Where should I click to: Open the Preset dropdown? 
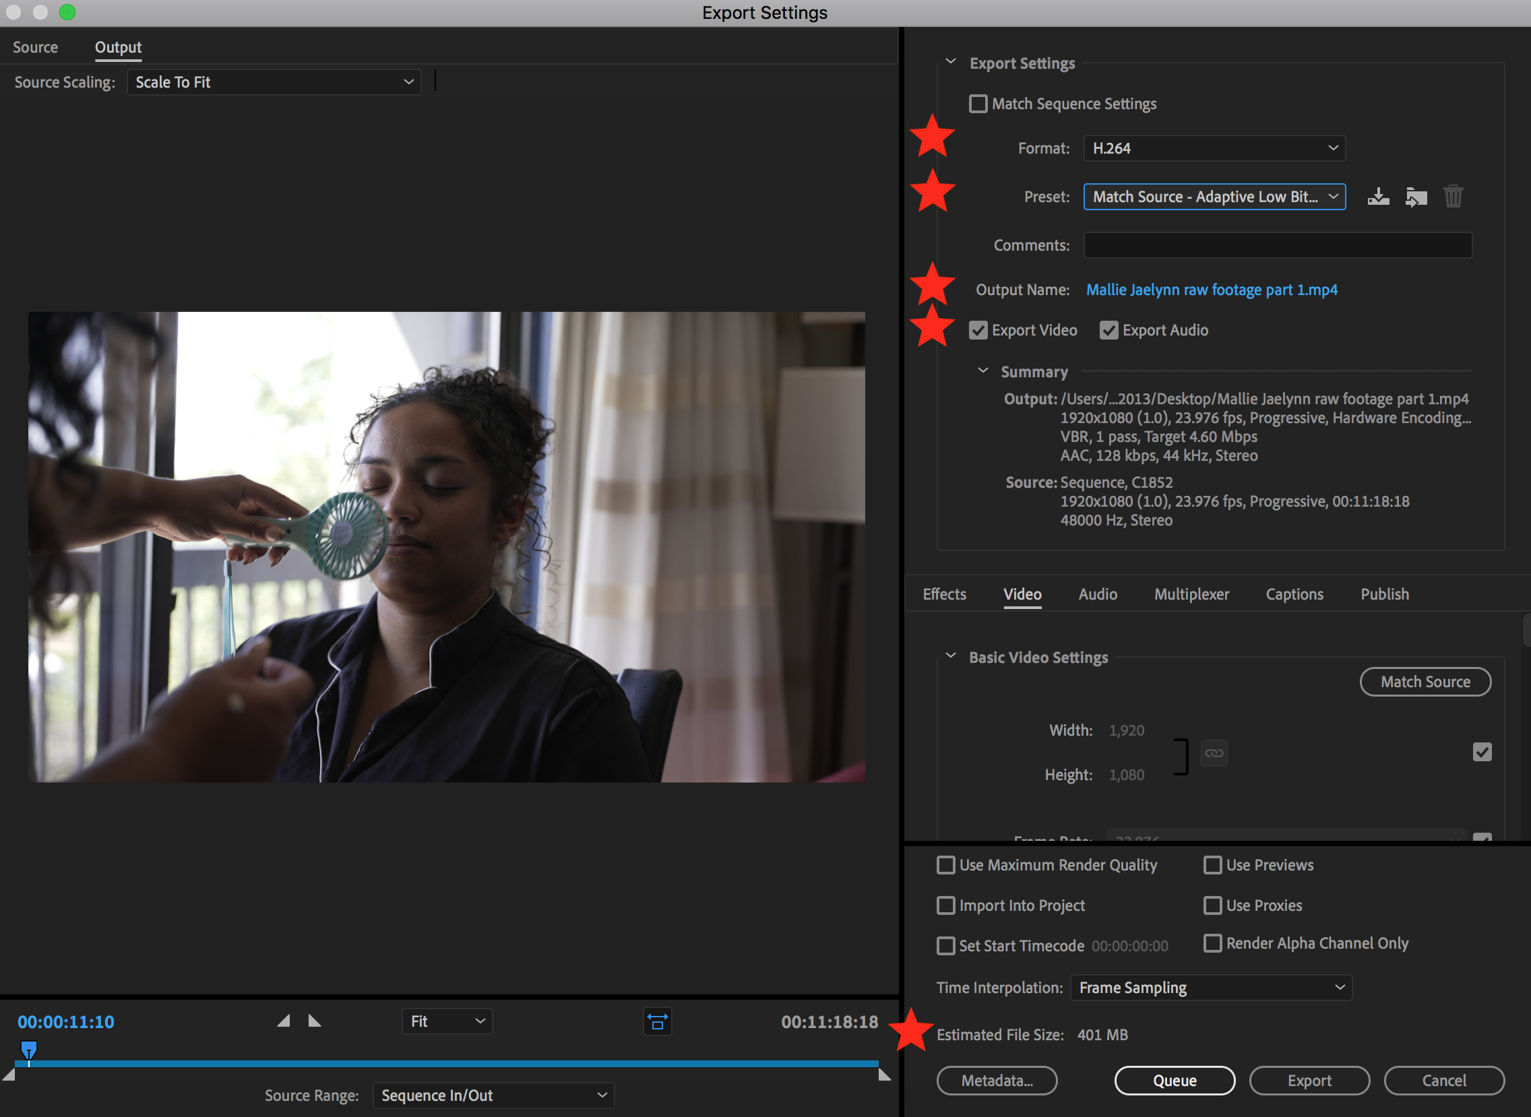[x=1214, y=197]
